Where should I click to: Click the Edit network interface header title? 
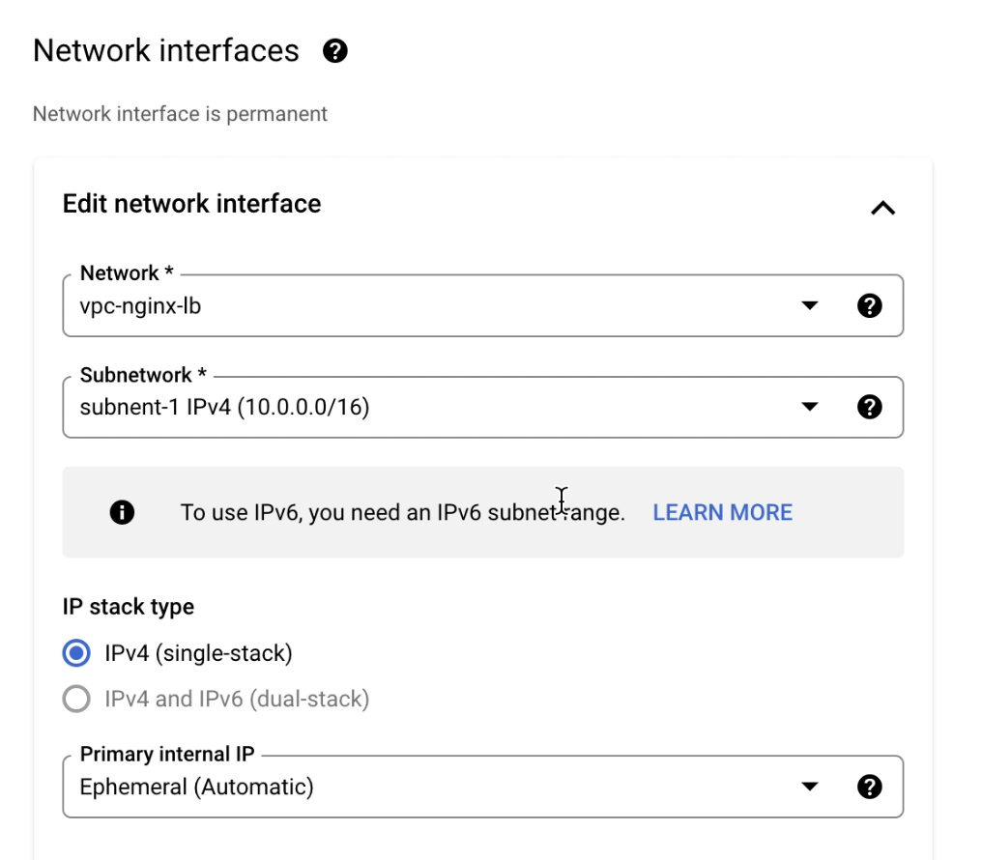191,204
